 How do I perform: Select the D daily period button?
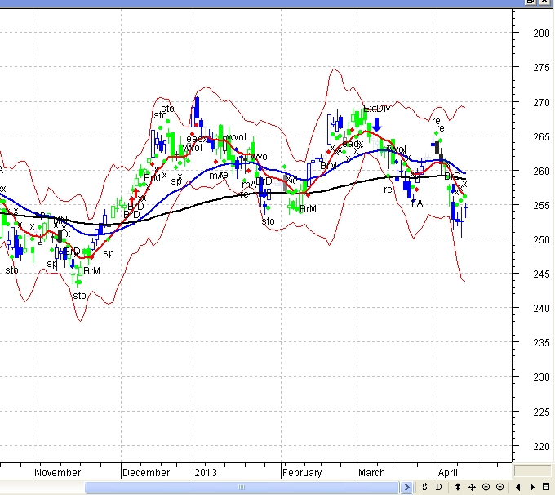(x=438, y=488)
